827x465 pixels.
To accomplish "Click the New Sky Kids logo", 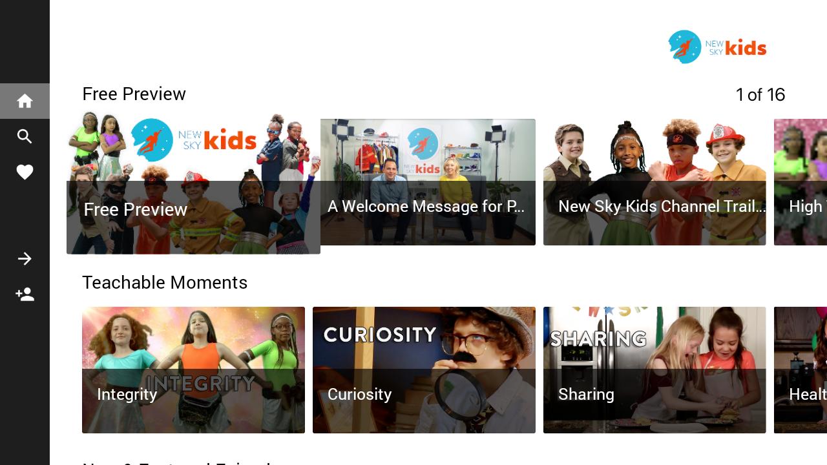I will point(717,47).
